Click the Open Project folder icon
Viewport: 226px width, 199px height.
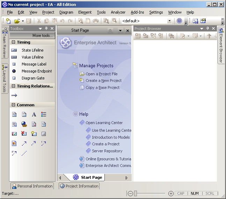click(x=17, y=21)
